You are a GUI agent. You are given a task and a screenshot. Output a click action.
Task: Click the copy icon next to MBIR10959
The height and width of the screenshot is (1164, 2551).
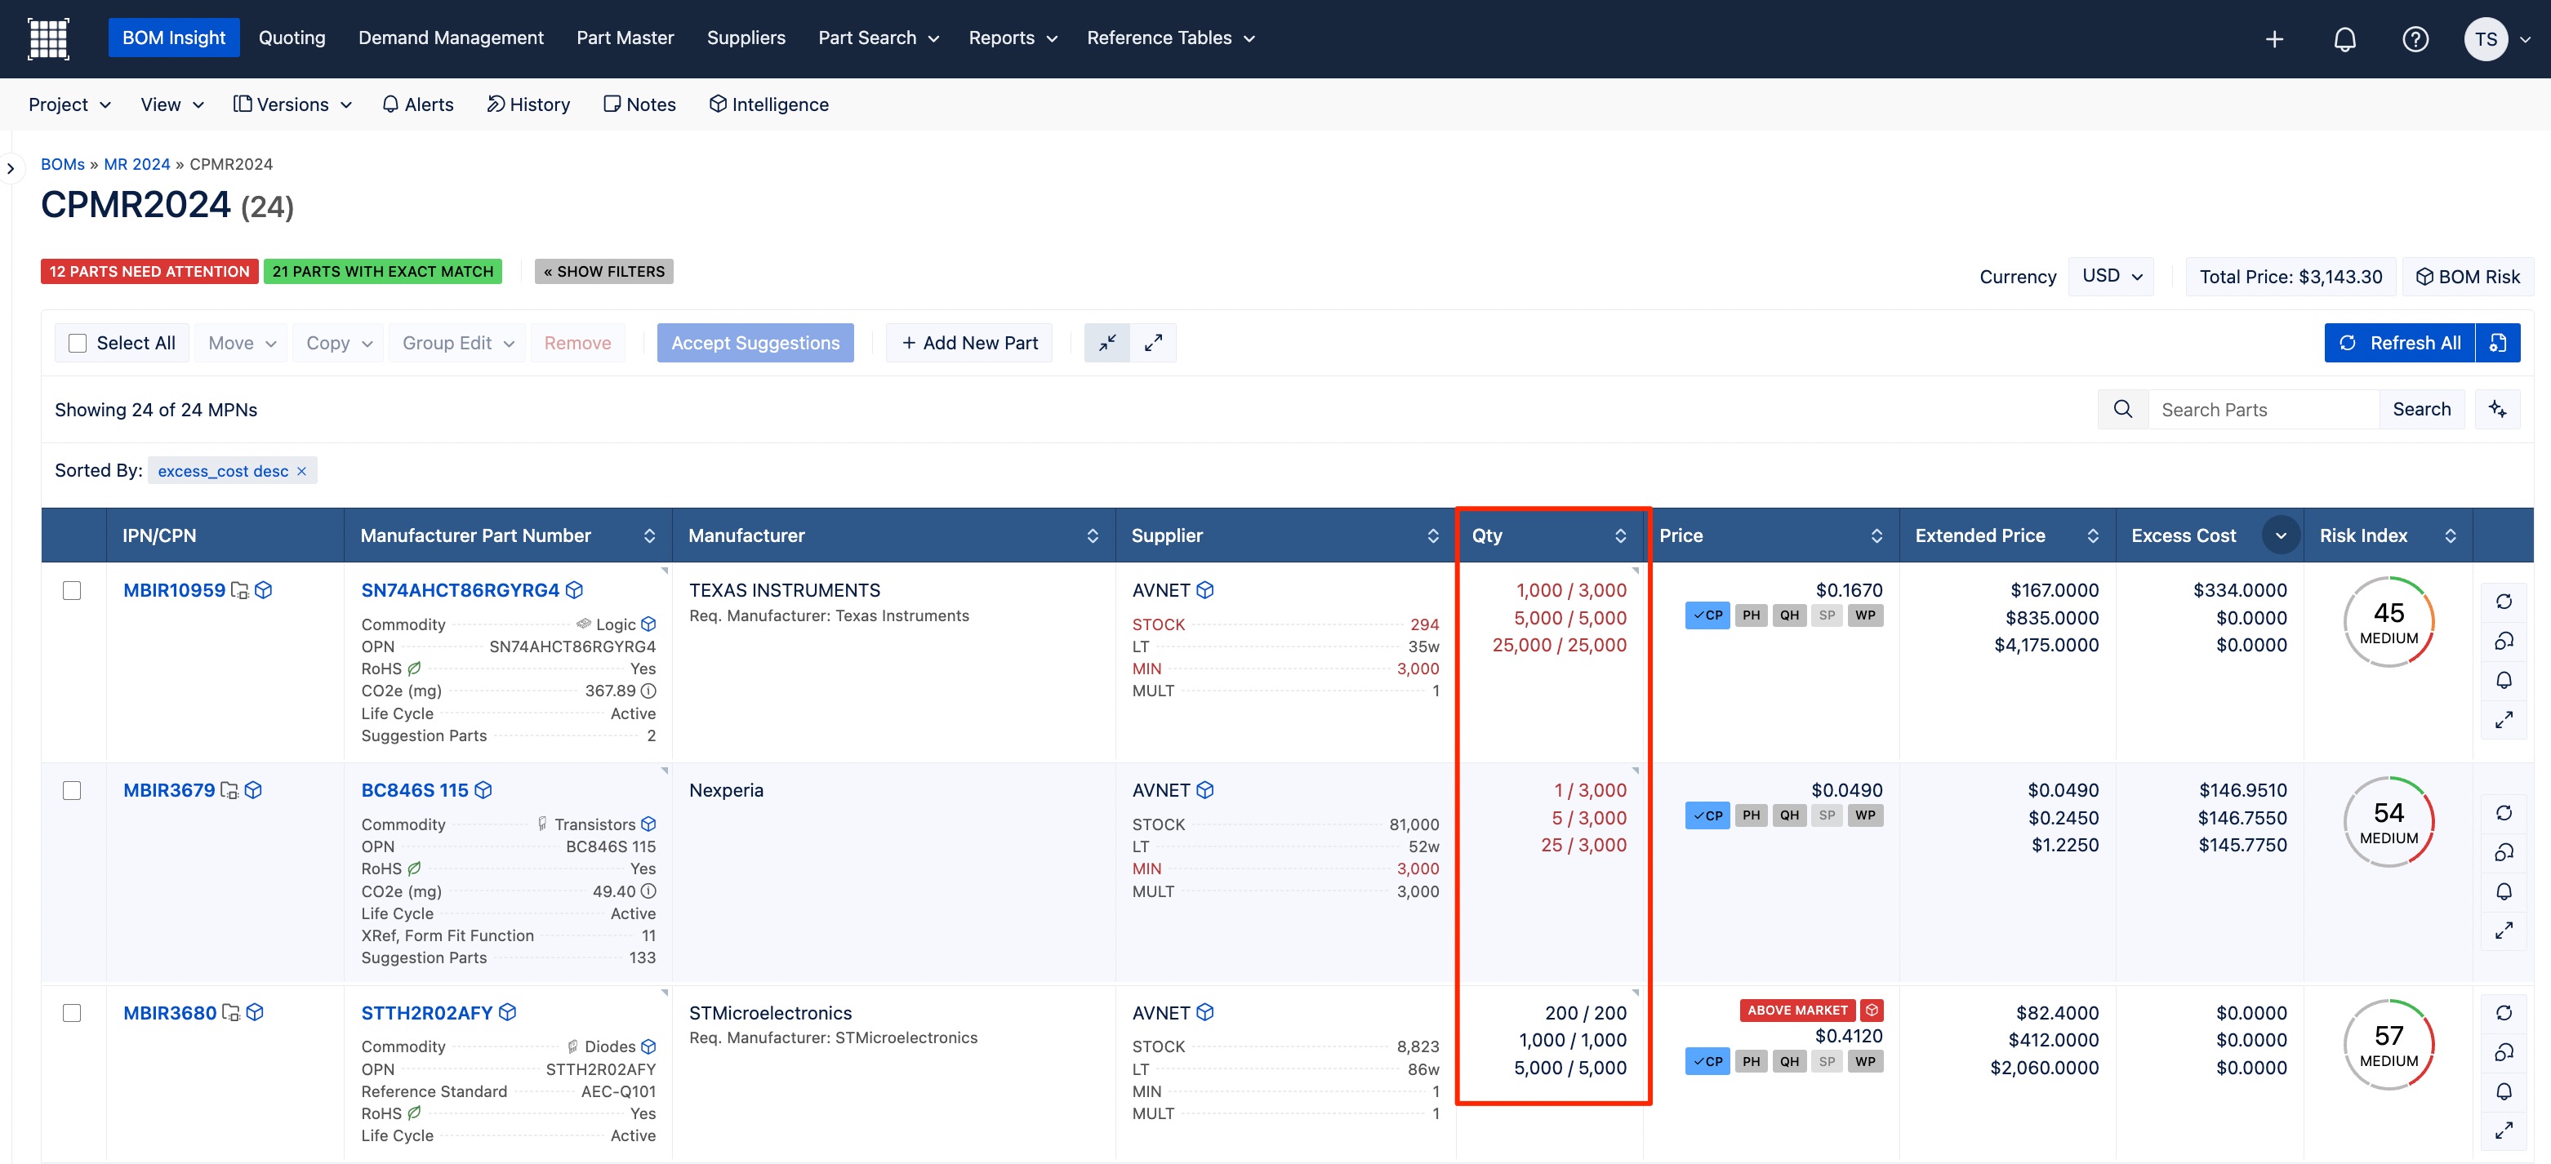[x=239, y=590]
